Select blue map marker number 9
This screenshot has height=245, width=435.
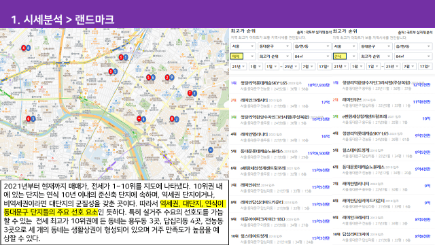[171, 78]
